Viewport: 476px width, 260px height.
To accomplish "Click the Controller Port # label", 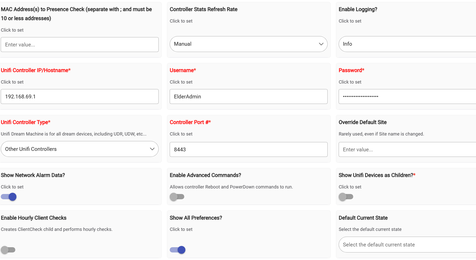I will [x=190, y=122].
